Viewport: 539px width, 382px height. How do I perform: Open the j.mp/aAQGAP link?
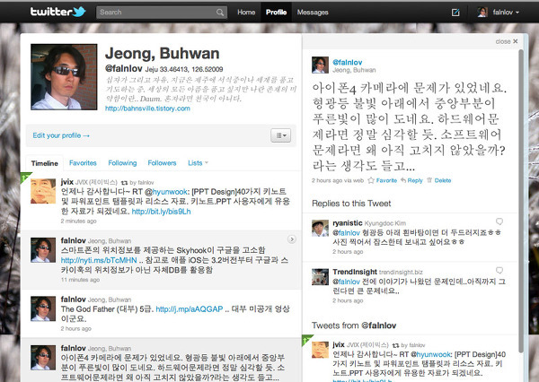(189, 309)
